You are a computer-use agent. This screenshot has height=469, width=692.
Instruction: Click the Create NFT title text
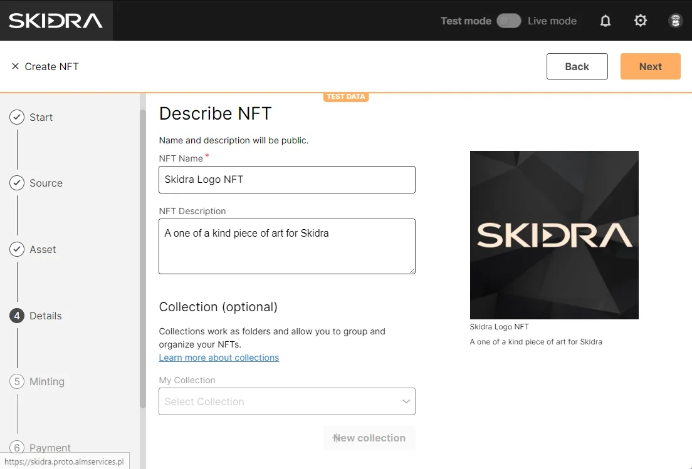coord(51,66)
